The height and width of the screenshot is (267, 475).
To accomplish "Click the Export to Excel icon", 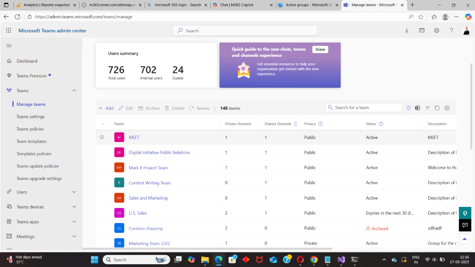I will (418, 108).
